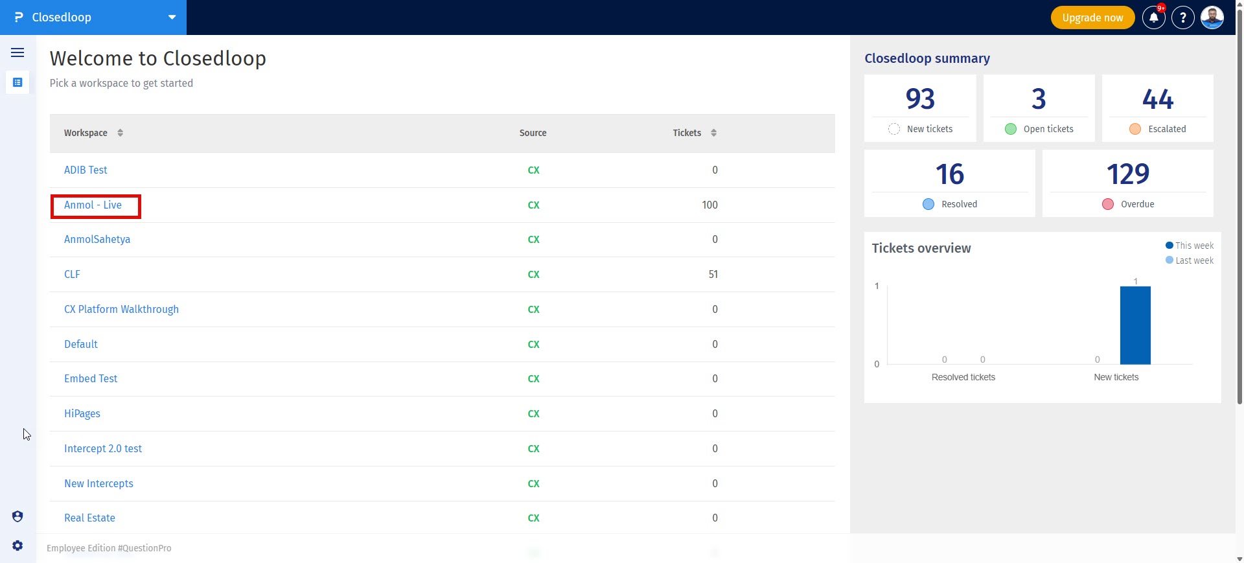Click the CX source of ADIB Test

(x=533, y=170)
